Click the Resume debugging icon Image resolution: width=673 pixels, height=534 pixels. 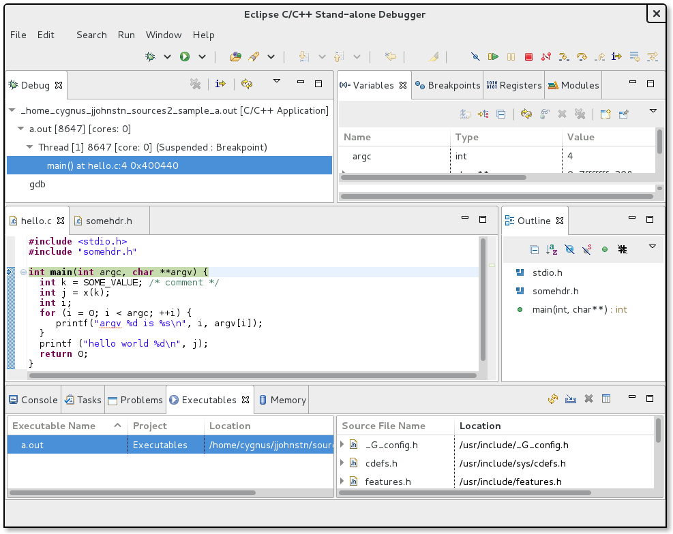(x=493, y=57)
